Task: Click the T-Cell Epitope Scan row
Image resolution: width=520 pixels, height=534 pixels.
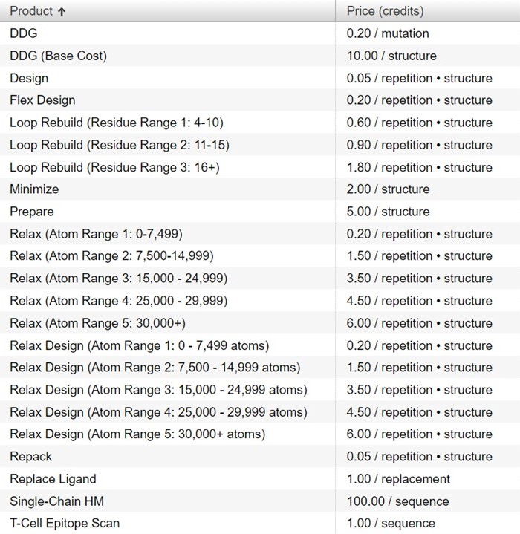Action: click(x=260, y=523)
